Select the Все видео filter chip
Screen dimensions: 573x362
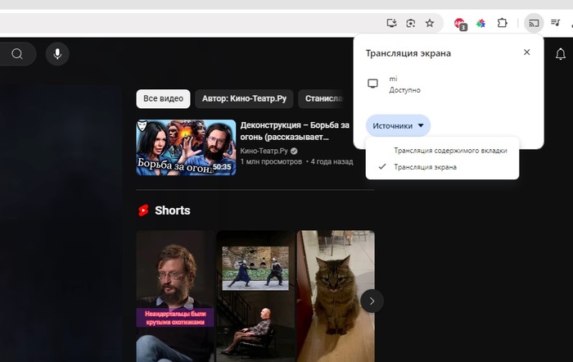pyautogui.click(x=163, y=99)
